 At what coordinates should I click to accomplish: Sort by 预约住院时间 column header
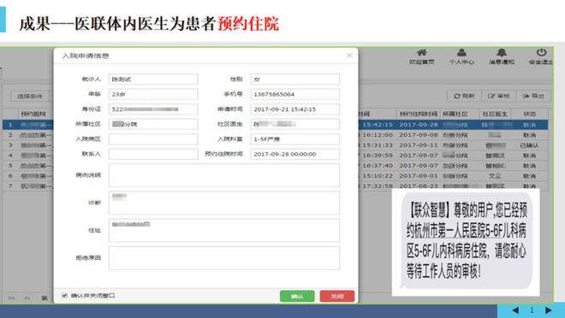click(x=419, y=114)
